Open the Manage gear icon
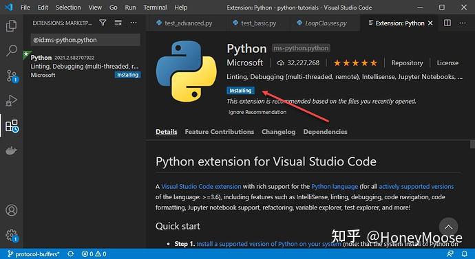 coord(12,236)
